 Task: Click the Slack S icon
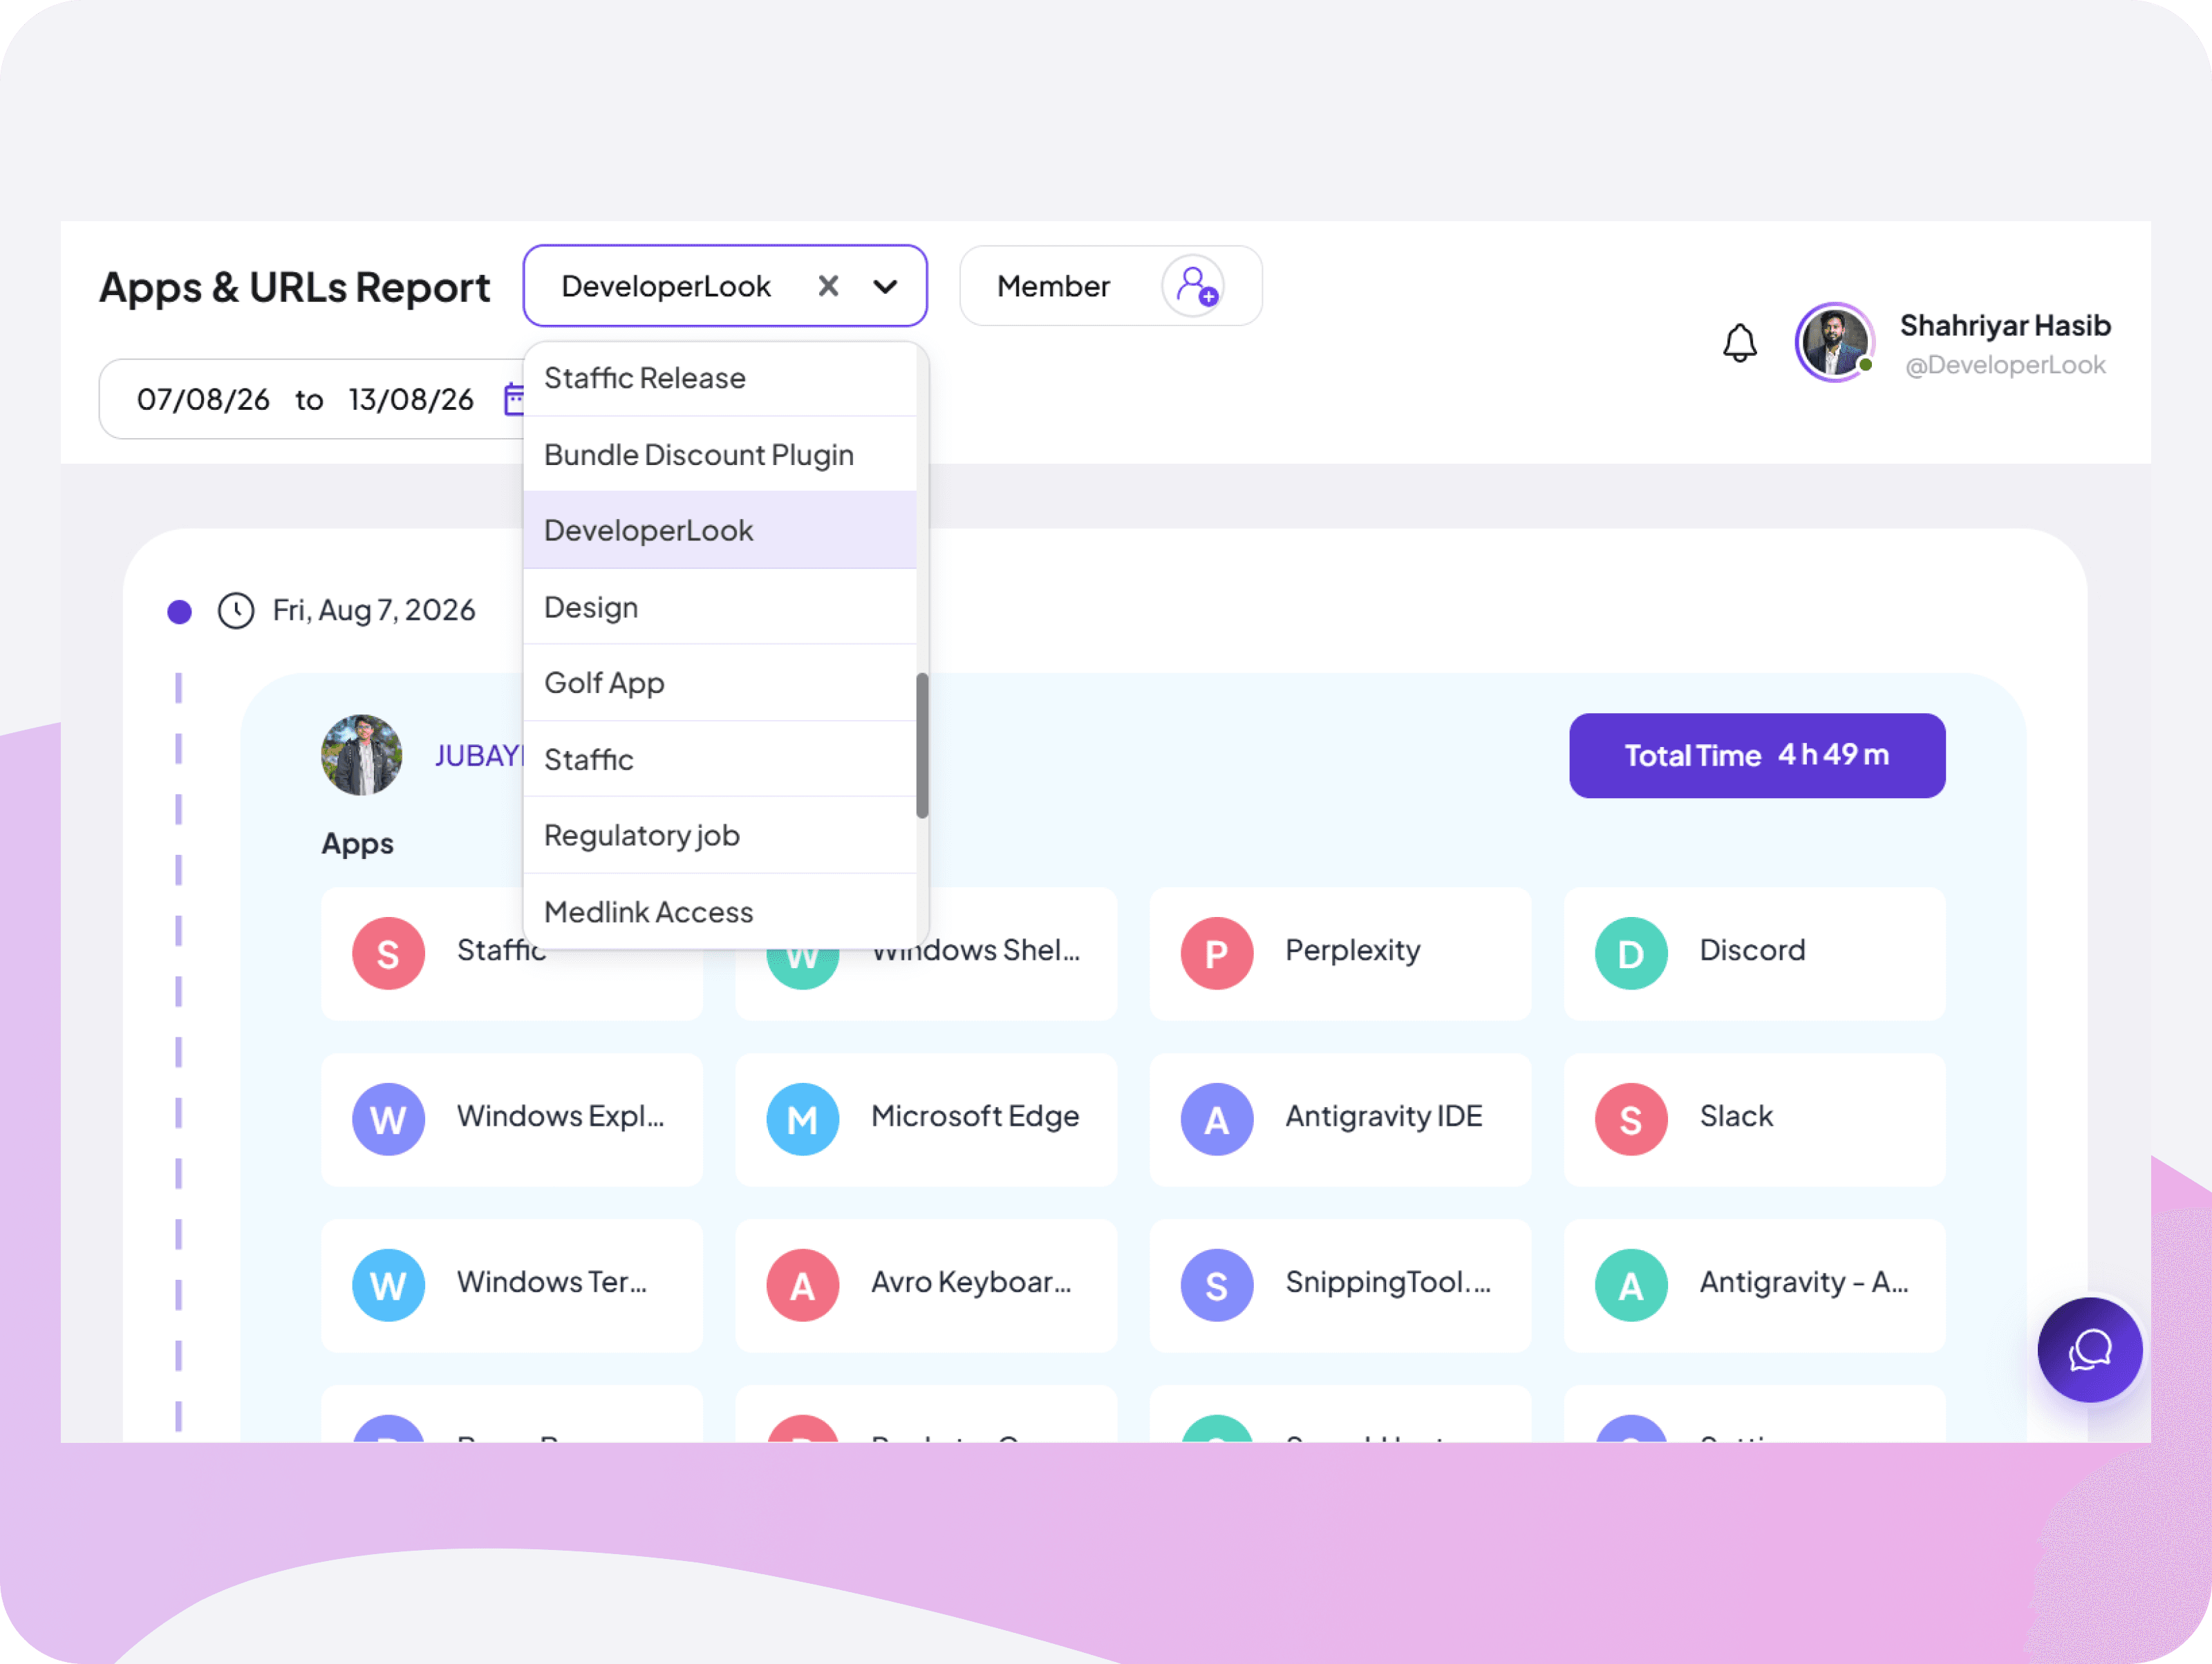tap(1630, 1119)
